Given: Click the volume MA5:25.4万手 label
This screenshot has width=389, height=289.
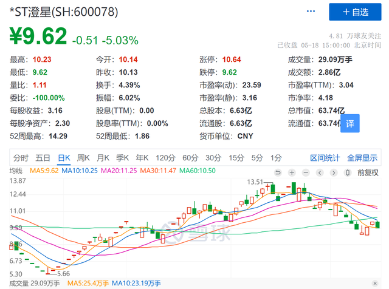Looking at the screenshot, I should pos(88,284).
